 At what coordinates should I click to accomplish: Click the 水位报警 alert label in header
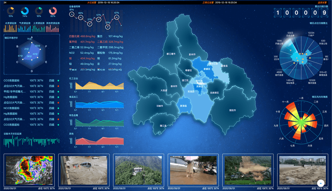click(x=91, y=2)
